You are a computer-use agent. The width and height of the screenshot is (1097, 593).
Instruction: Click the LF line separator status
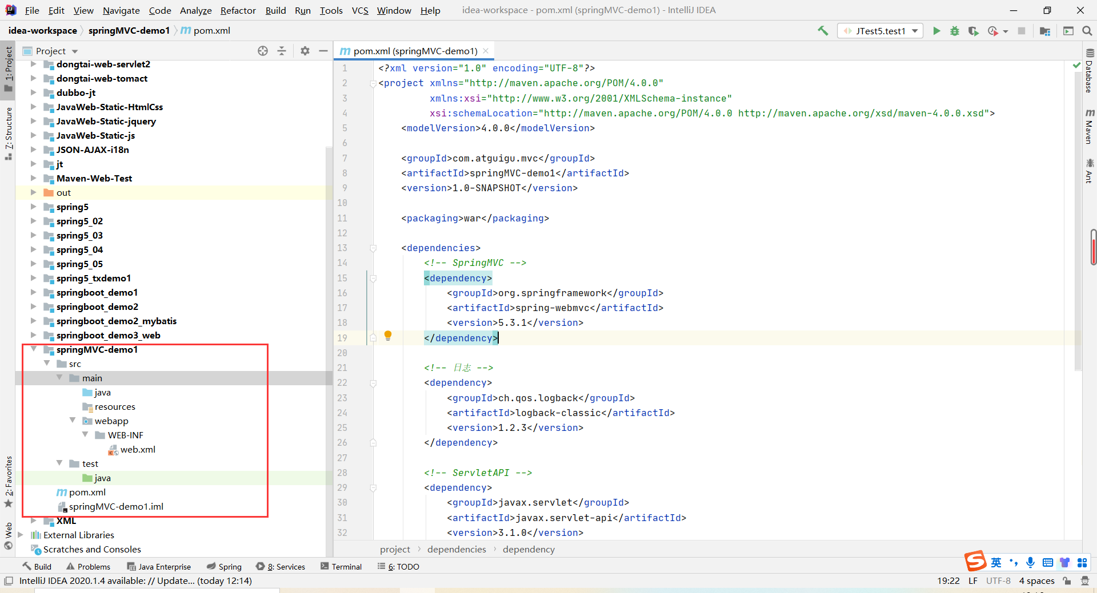pos(973,581)
